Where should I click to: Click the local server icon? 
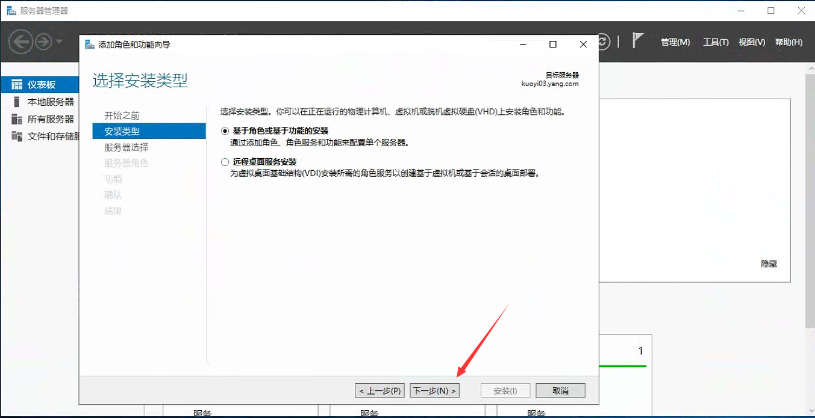point(17,102)
